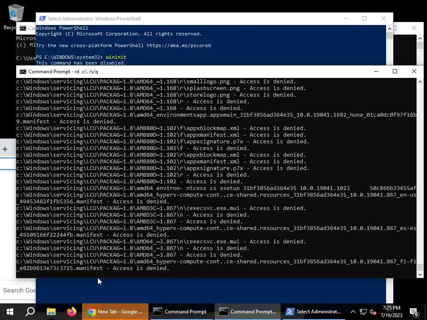The image size is (427, 320).
Task: Minimize the Command Prompt rd window
Action: coord(376,71)
